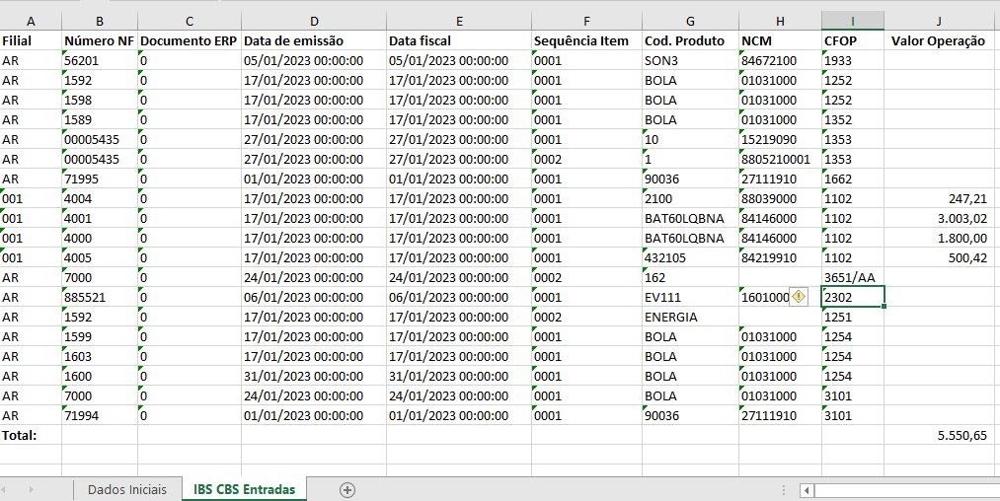Select the IBS CBS Entradas sheet tab
1000x501 pixels.
(244, 489)
